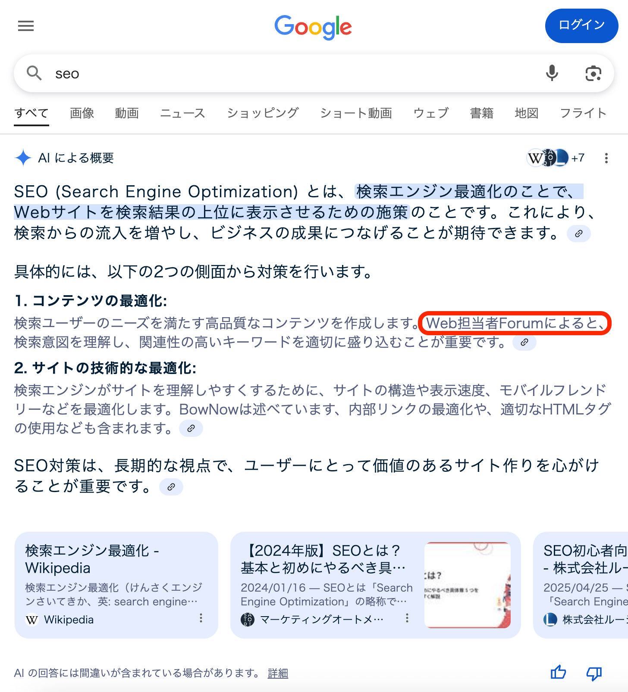Switch to the ニュース tab
This screenshot has height=692, width=628.
click(182, 113)
